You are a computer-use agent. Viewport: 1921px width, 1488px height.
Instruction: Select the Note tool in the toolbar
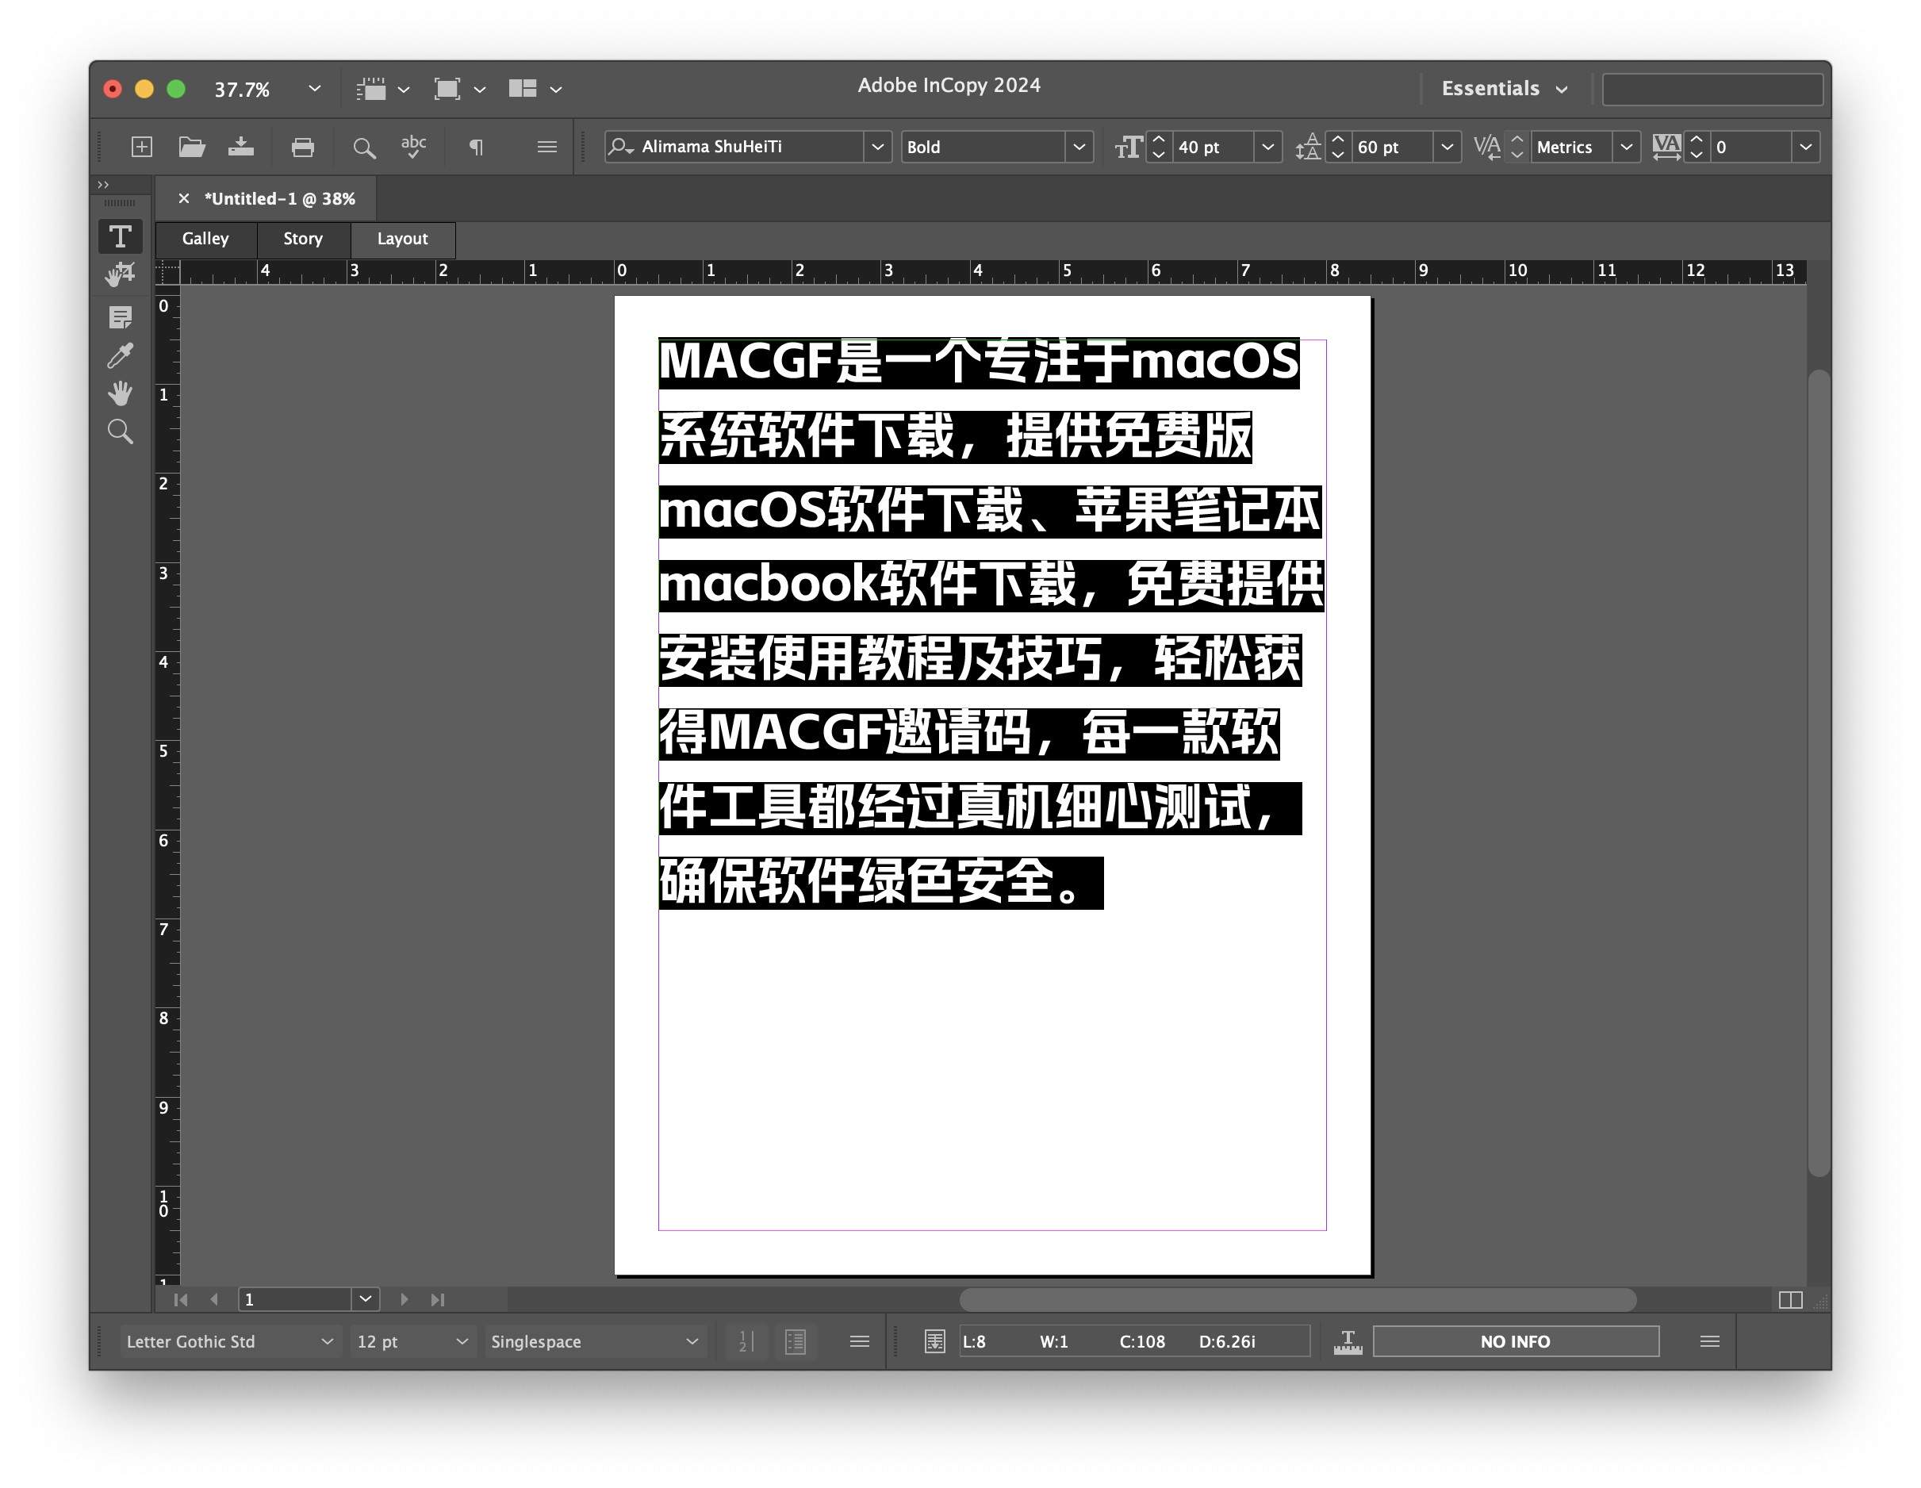pyautogui.click(x=121, y=317)
